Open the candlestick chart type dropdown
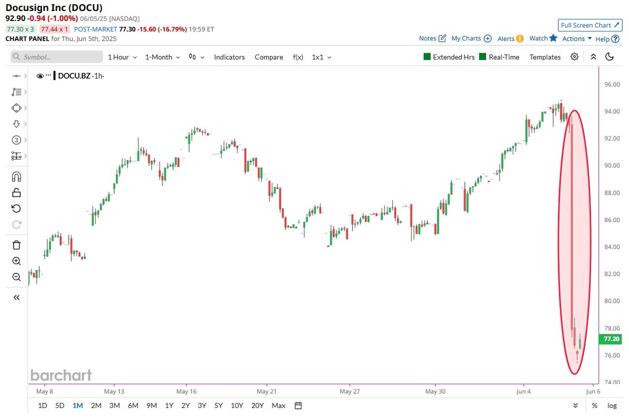The image size is (629, 420). point(197,57)
